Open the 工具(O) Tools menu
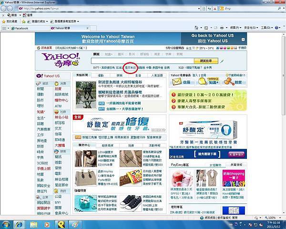 click(266, 28)
